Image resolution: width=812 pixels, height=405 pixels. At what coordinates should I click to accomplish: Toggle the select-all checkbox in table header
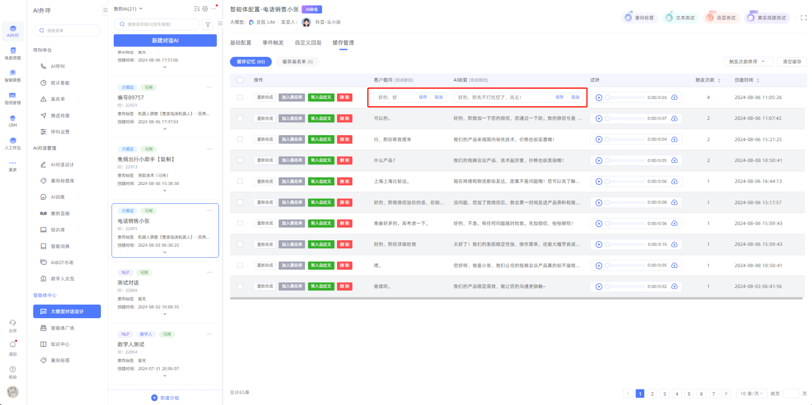(240, 80)
